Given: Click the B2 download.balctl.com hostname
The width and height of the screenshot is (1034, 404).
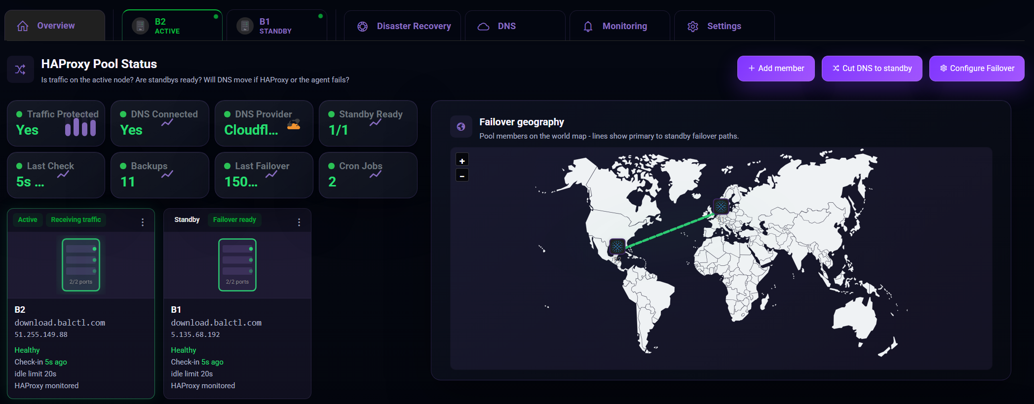Looking at the screenshot, I should [60, 323].
